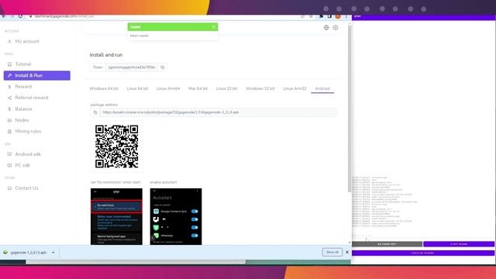Open the Reward page

pos(23,87)
